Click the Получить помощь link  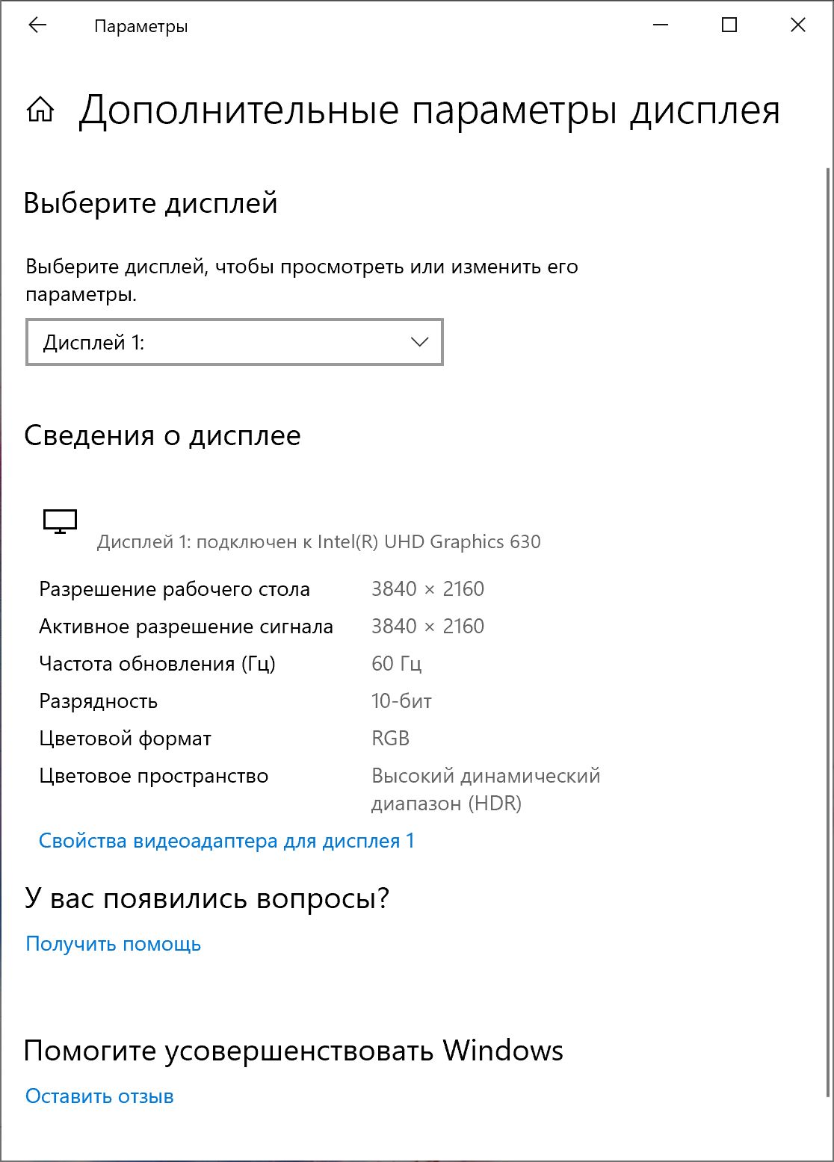click(114, 944)
